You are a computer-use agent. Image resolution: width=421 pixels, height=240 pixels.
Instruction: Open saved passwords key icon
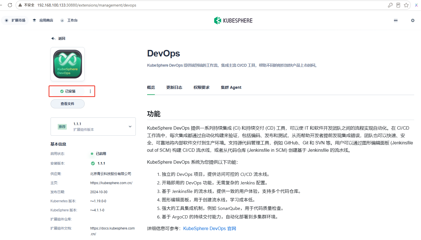tap(390, 5)
